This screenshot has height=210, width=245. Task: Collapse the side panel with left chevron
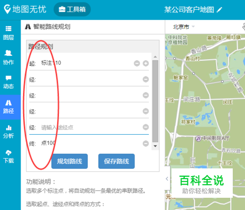[x=167, y=179]
